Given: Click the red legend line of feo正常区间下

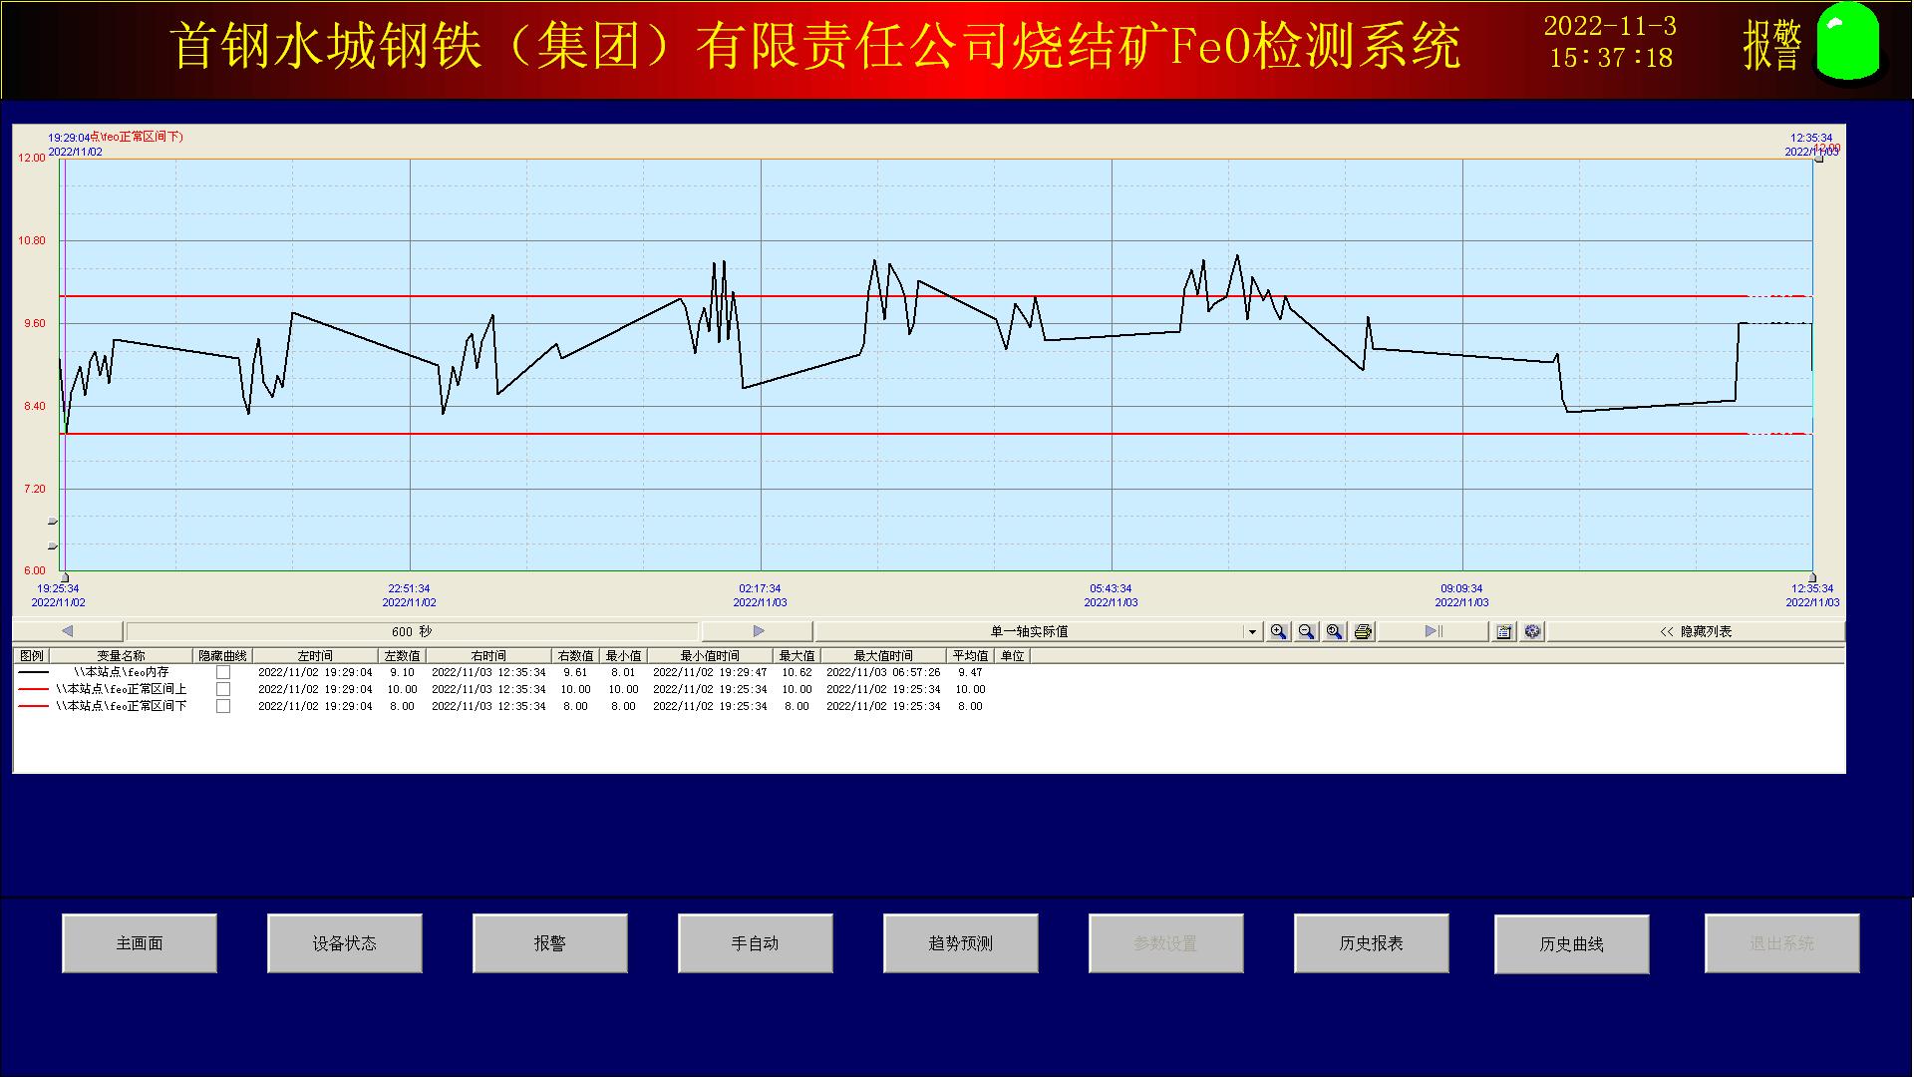Looking at the screenshot, I should tap(34, 706).
